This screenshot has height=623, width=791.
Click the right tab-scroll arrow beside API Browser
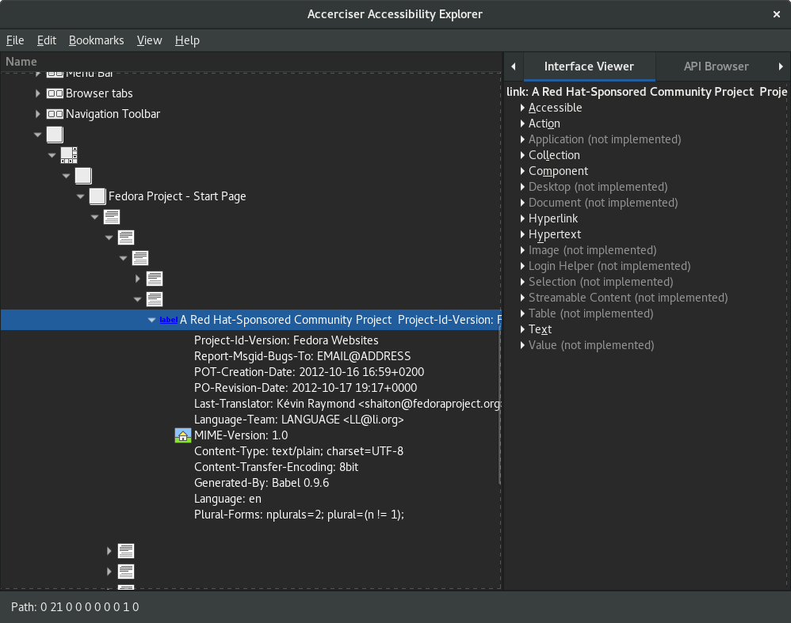pyautogui.click(x=781, y=66)
